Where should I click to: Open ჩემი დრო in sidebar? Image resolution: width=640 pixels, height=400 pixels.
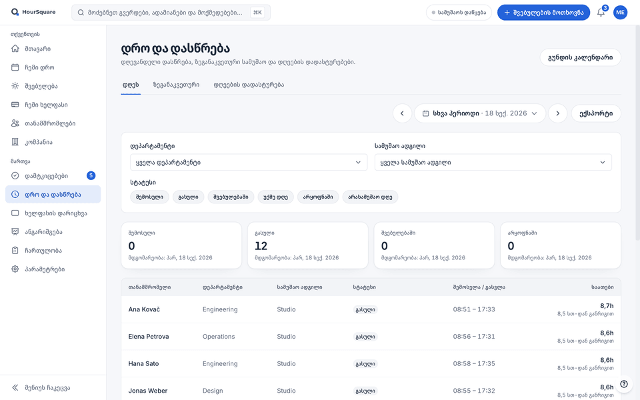click(53, 67)
